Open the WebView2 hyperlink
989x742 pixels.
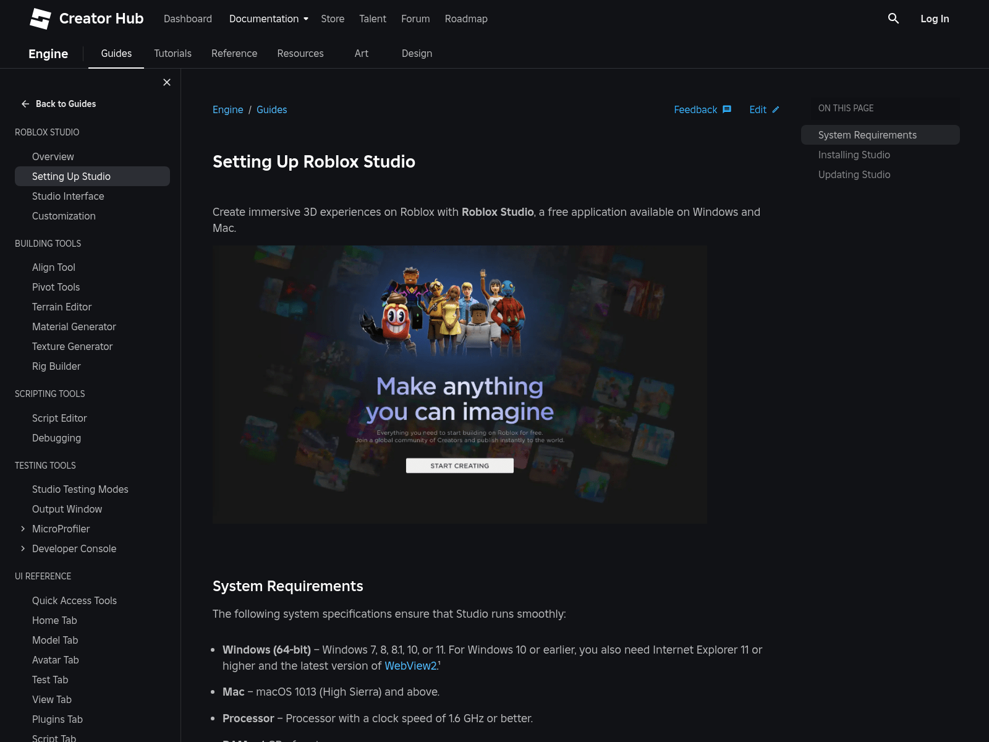point(410,666)
